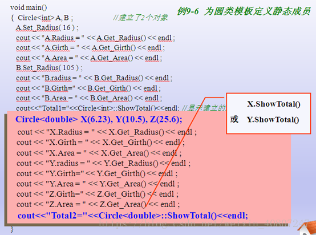Click the blue 'Total2=' Circle<double>::ShowTotal() line
This screenshot has width=316, height=235.
[133, 216]
